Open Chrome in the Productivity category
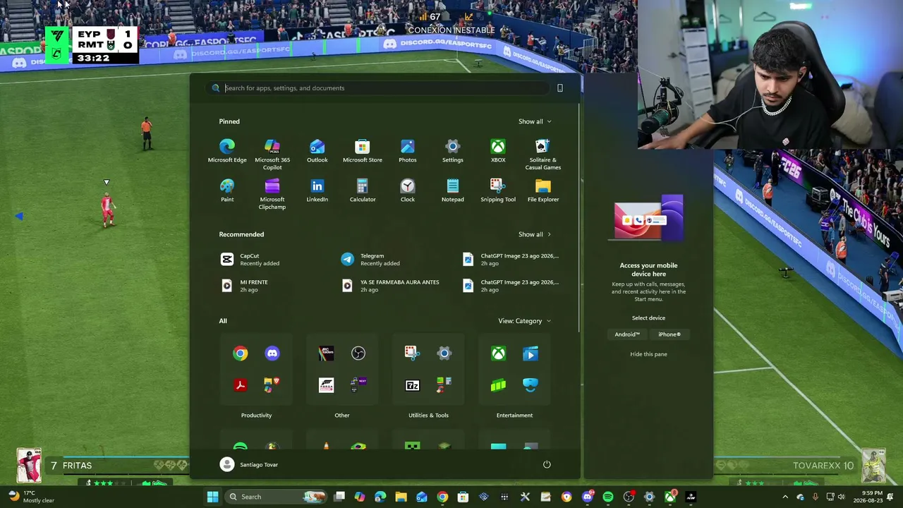 (x=241, y=353)
